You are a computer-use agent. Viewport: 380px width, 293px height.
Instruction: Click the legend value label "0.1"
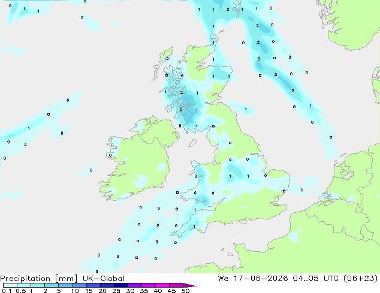tap(7, 291)
